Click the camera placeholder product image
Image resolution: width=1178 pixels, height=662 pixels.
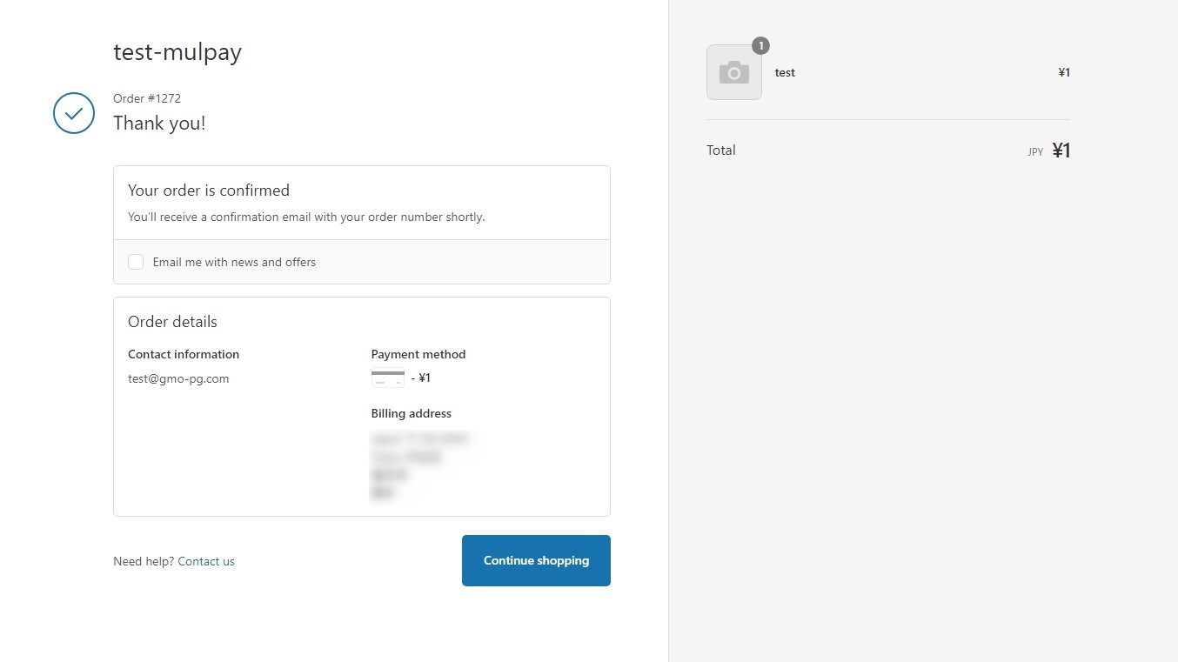733,73
